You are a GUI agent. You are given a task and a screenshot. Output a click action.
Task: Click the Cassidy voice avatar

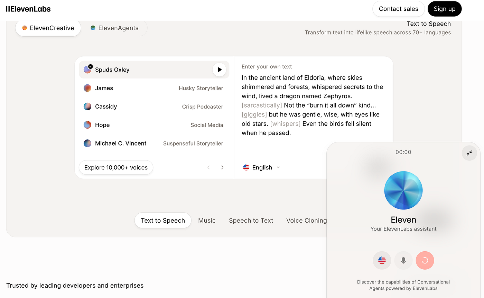click(87, 106)
